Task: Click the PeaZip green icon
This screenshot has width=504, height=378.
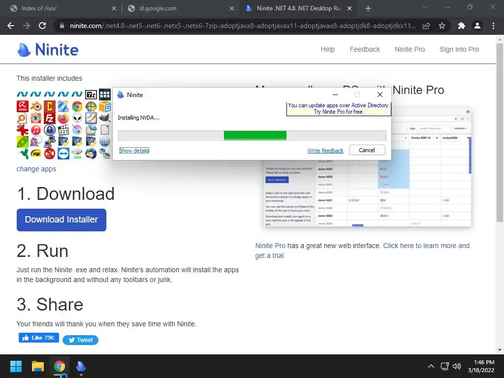Action: pyautogui.click(x=23, y=142)
